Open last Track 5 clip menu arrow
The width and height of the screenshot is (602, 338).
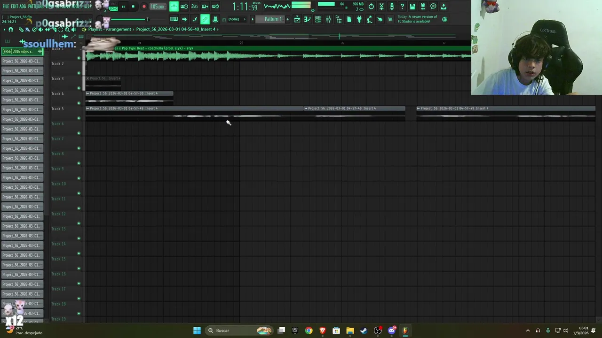[x=418, y=108]
